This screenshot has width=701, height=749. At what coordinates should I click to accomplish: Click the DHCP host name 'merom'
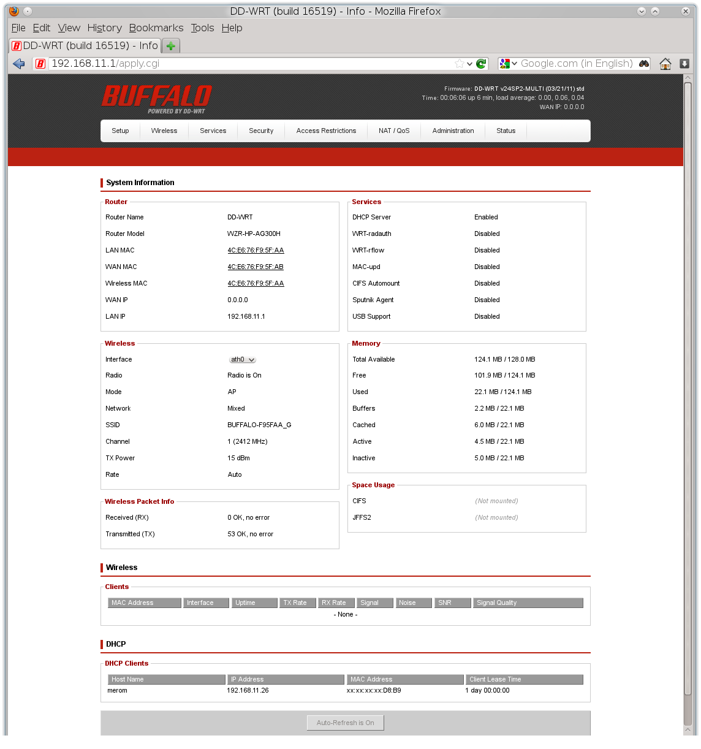coord(118,691)
